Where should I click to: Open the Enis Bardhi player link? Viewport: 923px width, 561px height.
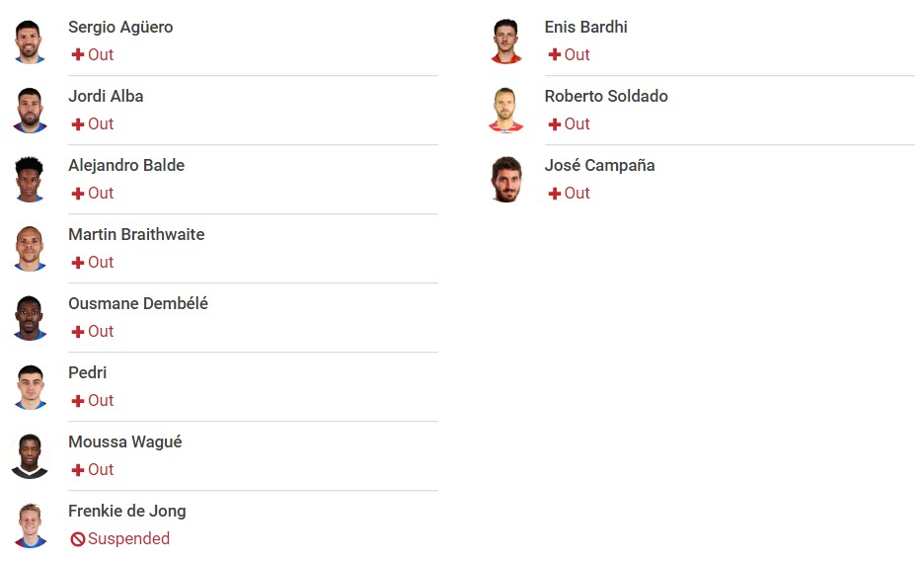(x=585, y=27)
